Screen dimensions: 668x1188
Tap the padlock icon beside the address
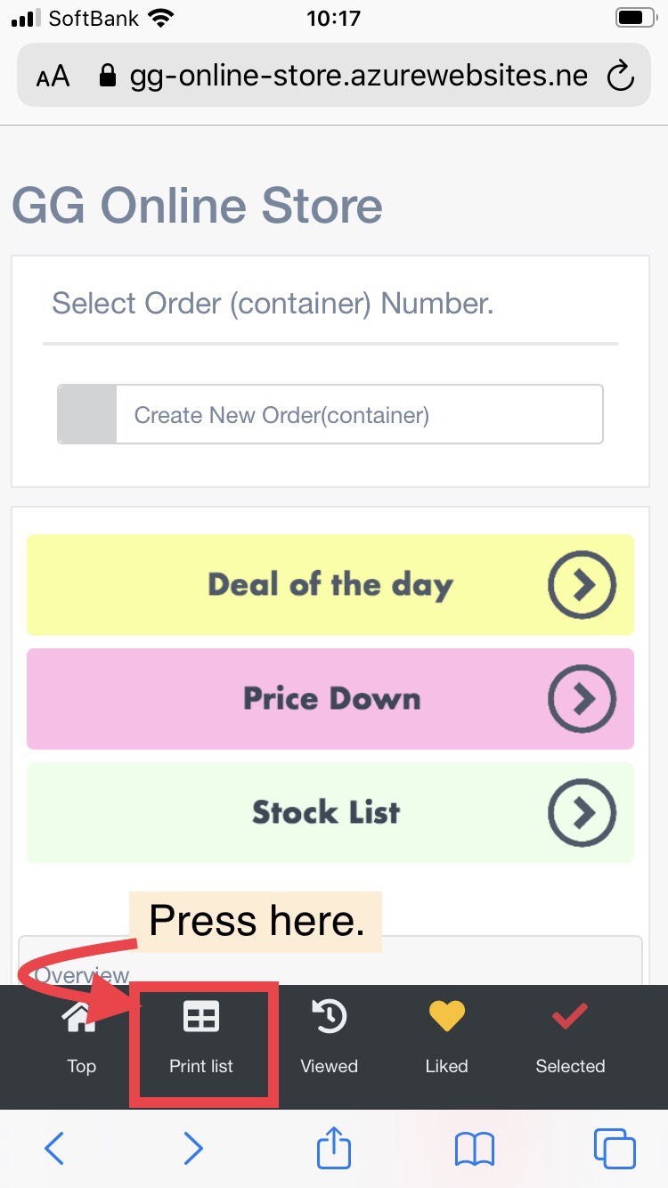107,76
